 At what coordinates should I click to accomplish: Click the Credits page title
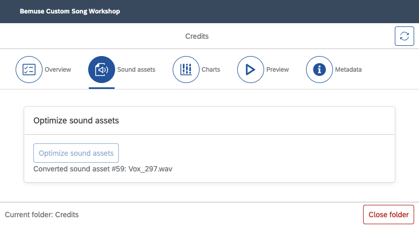pos(196,37)
